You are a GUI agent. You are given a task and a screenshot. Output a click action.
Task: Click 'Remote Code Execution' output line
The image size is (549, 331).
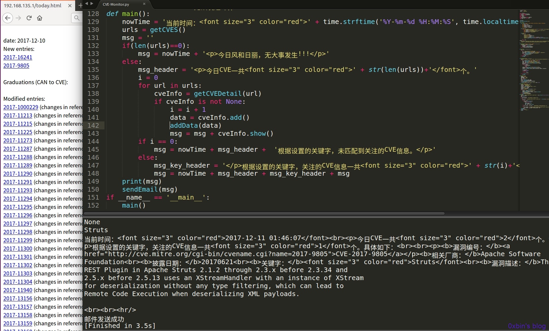[x=192, y=294]
